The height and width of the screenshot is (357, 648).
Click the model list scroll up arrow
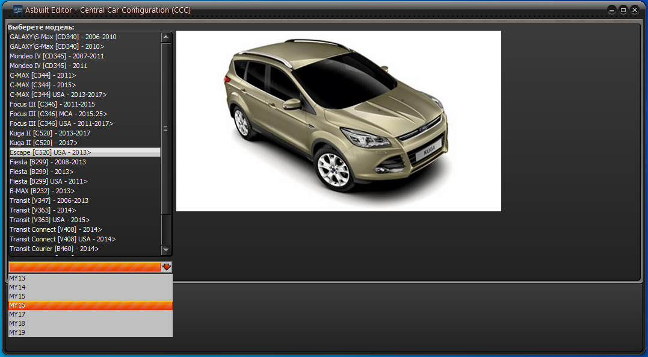point(166,37)
